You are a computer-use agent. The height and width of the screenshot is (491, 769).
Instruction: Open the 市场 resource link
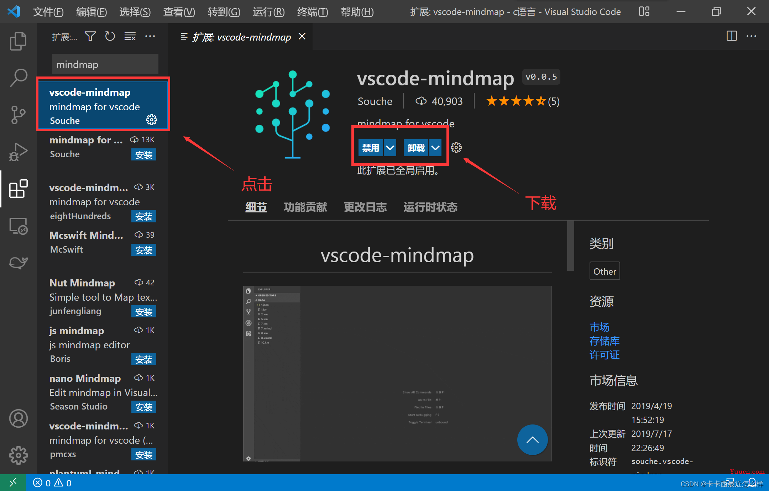(600, 327)
